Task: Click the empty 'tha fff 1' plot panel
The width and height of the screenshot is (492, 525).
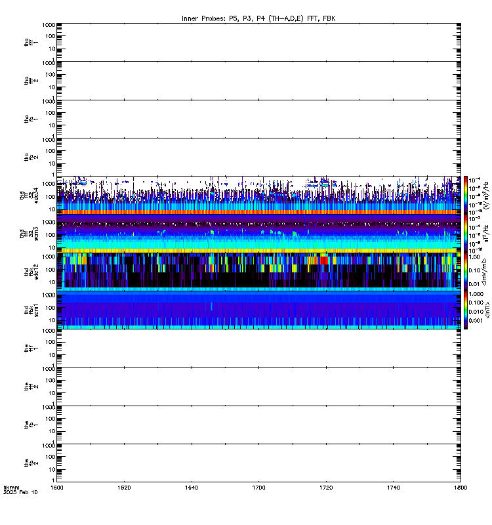Action: click(258, 42)
